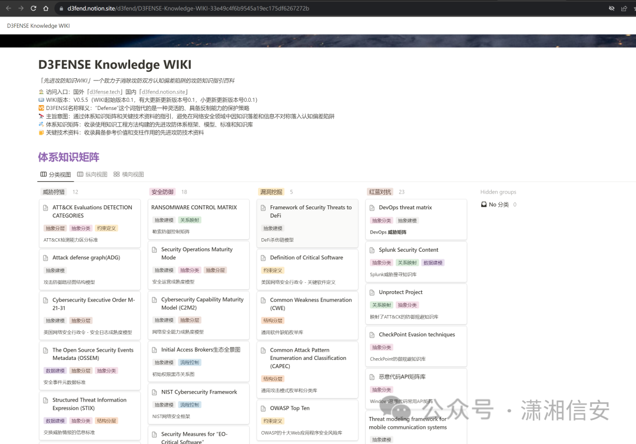Click the browser back arrow
This screenshot has width=636, height=444.
[8, 8]
